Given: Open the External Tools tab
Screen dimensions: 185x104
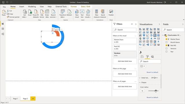Looking at the screenshot, I should 61,7.
